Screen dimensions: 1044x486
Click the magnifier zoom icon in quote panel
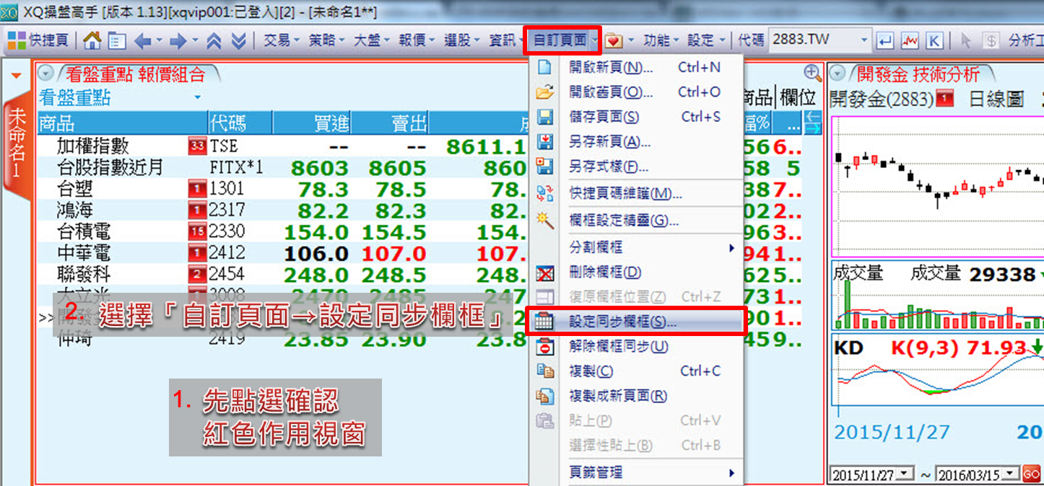[813, 73]
